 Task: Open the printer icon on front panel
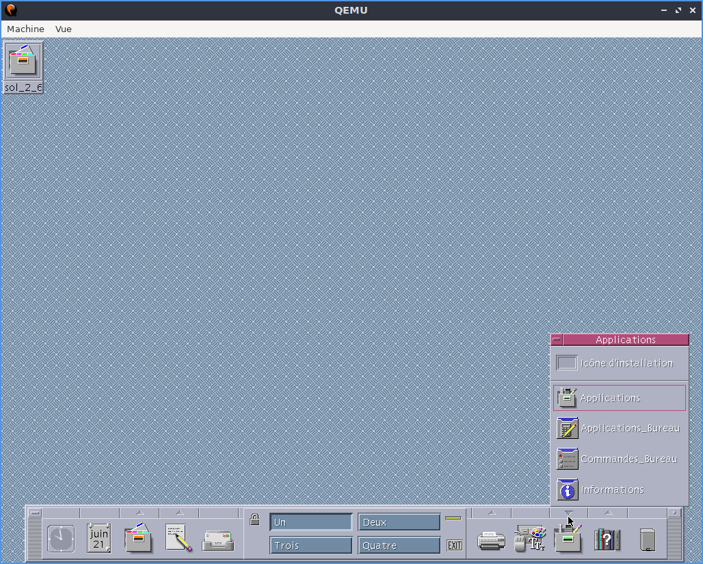coord(492,540)
